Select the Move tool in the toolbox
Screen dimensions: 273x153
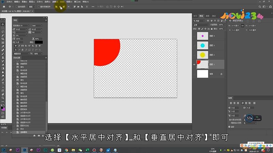pos(3,24)
